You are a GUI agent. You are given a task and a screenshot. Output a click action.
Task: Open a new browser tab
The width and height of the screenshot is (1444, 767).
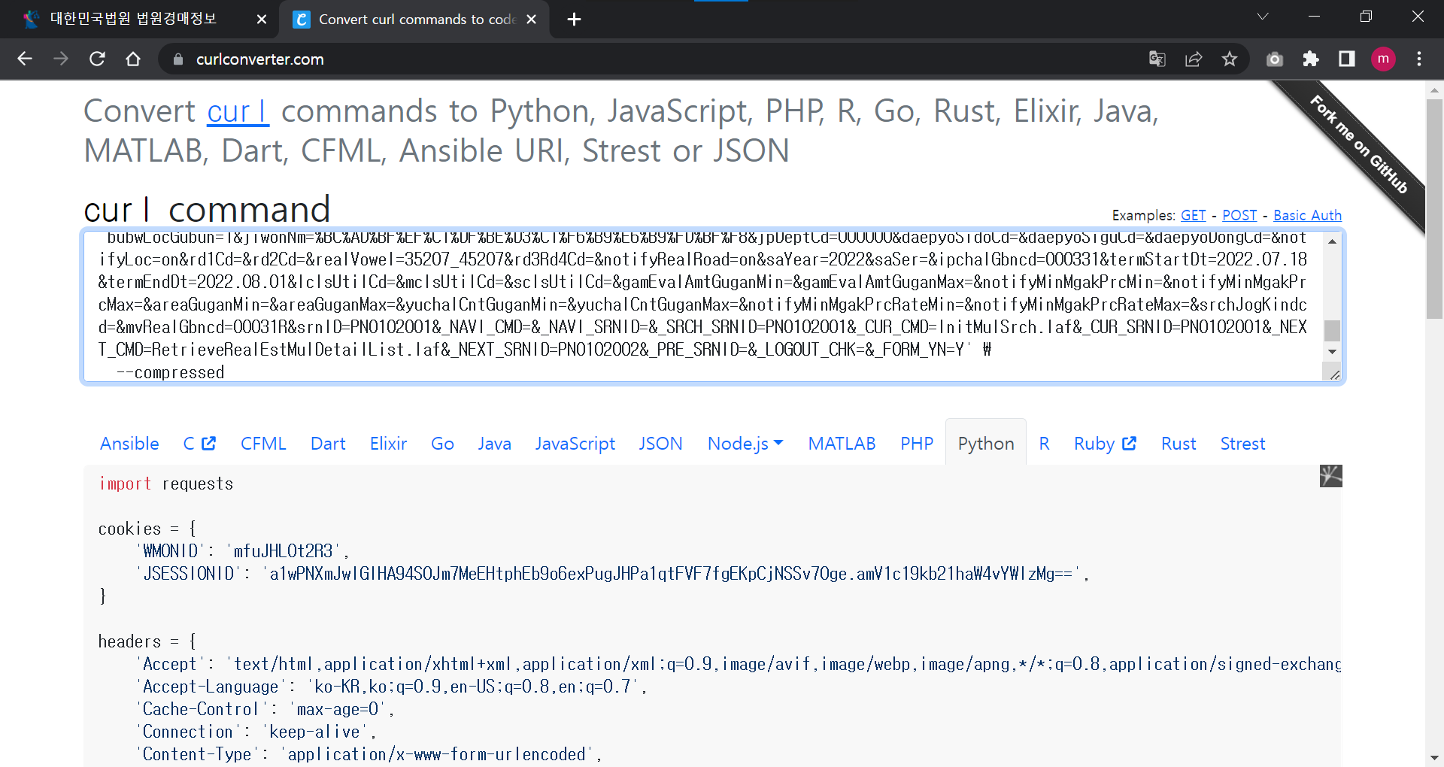coord(574,20)
